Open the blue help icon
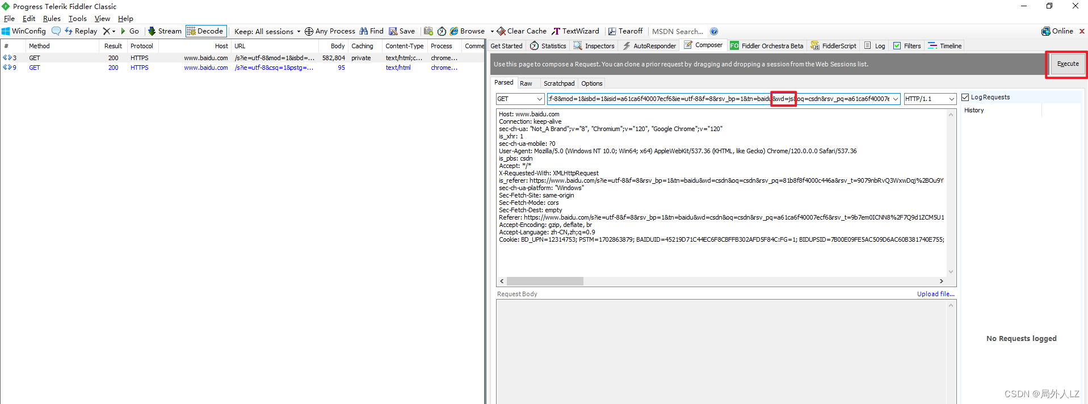Viewport: 1088px width, 404px height. pyautogui.click(x=714, y=31)
